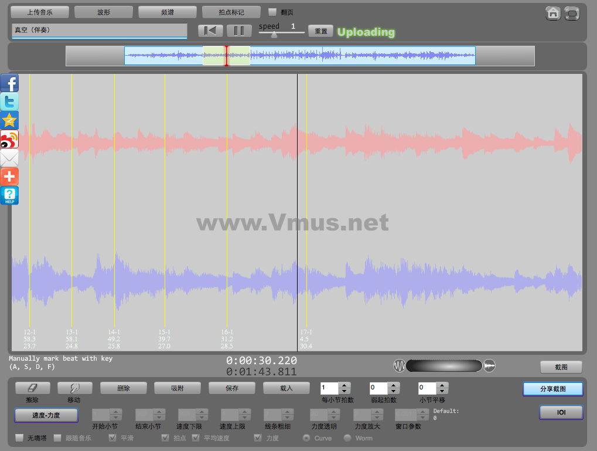
Task: Click the 载入 load button
Action: (286, 388)
